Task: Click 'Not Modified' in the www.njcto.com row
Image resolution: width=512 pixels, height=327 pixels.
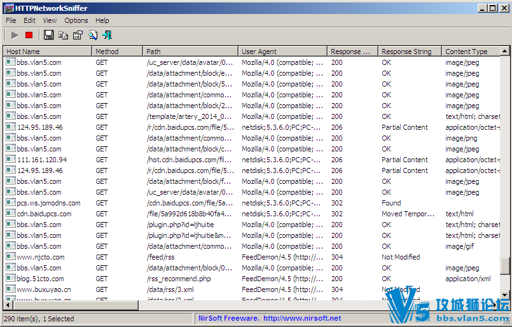Action: click(401, 257)
